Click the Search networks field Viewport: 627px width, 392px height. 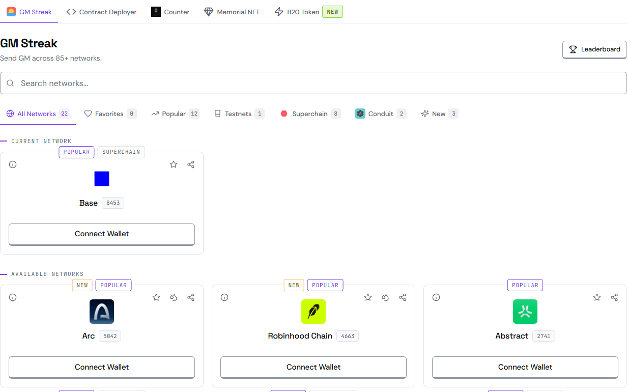(x=313, y=83)
